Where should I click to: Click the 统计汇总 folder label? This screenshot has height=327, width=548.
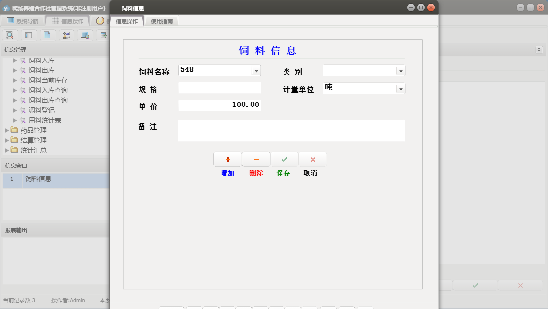33,150
